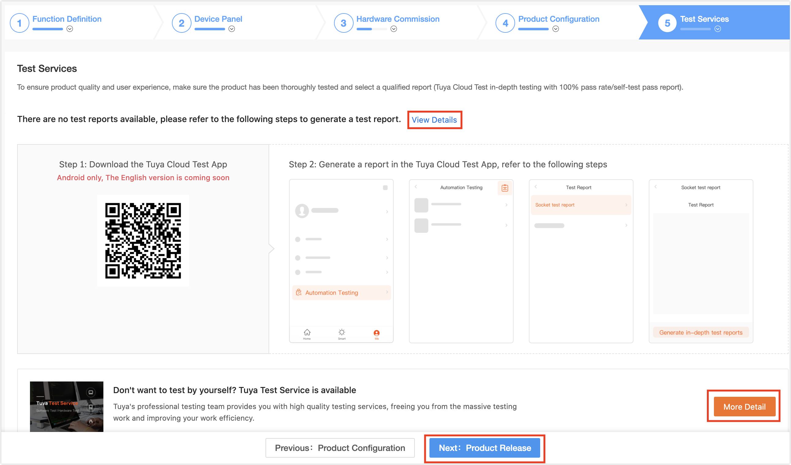The height and width of the screenshot is (465, 791).
Task: Click step 2 circle number icon
Action: click(181, 23)
